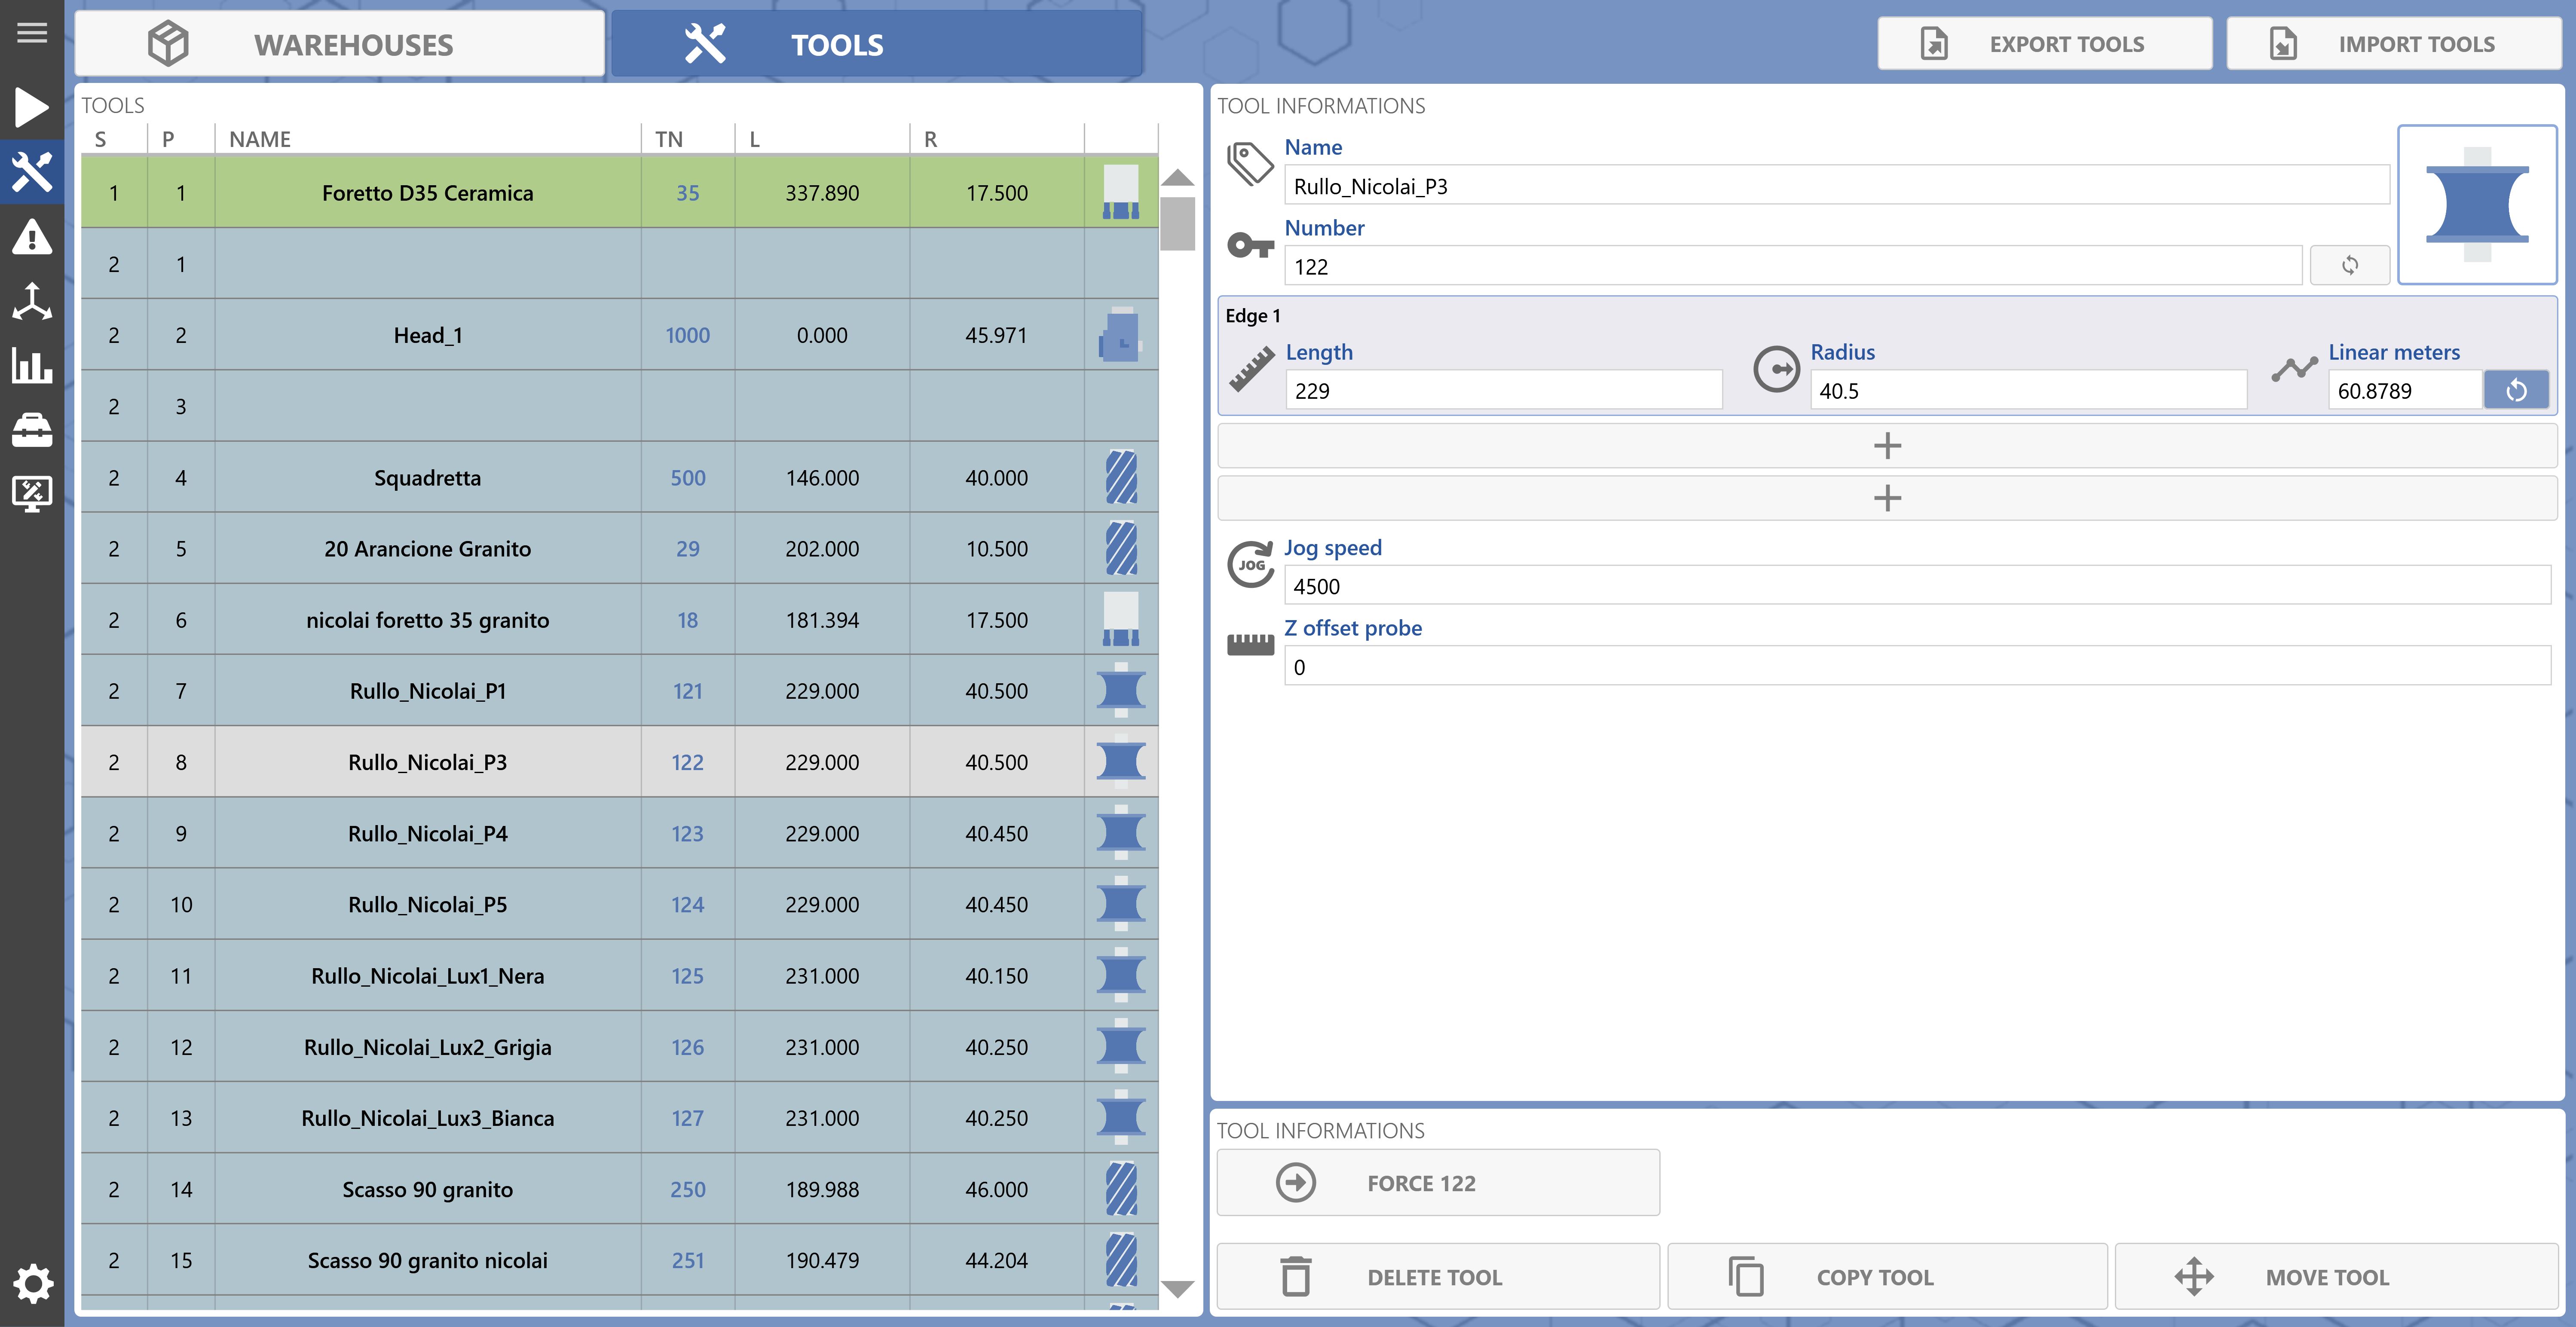Click the Head_1 tool icon in the list

(x=1120, y=335)
